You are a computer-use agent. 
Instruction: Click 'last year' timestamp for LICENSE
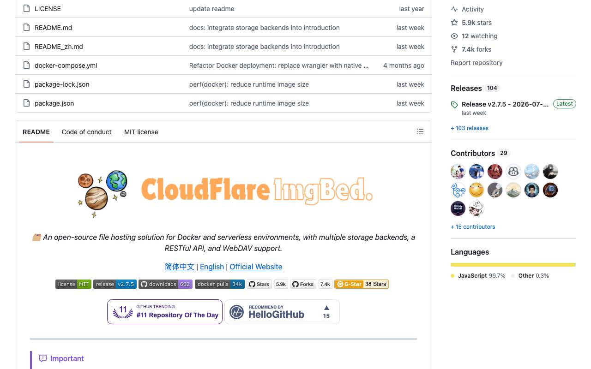click(x=412, y=9)
